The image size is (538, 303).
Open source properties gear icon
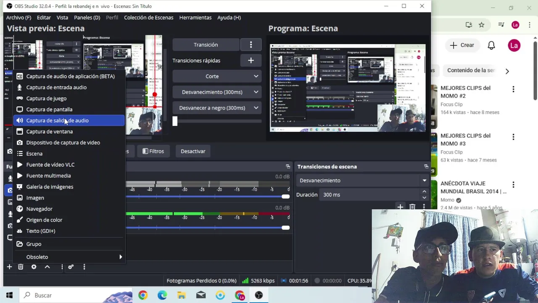[x=34, y=267]
